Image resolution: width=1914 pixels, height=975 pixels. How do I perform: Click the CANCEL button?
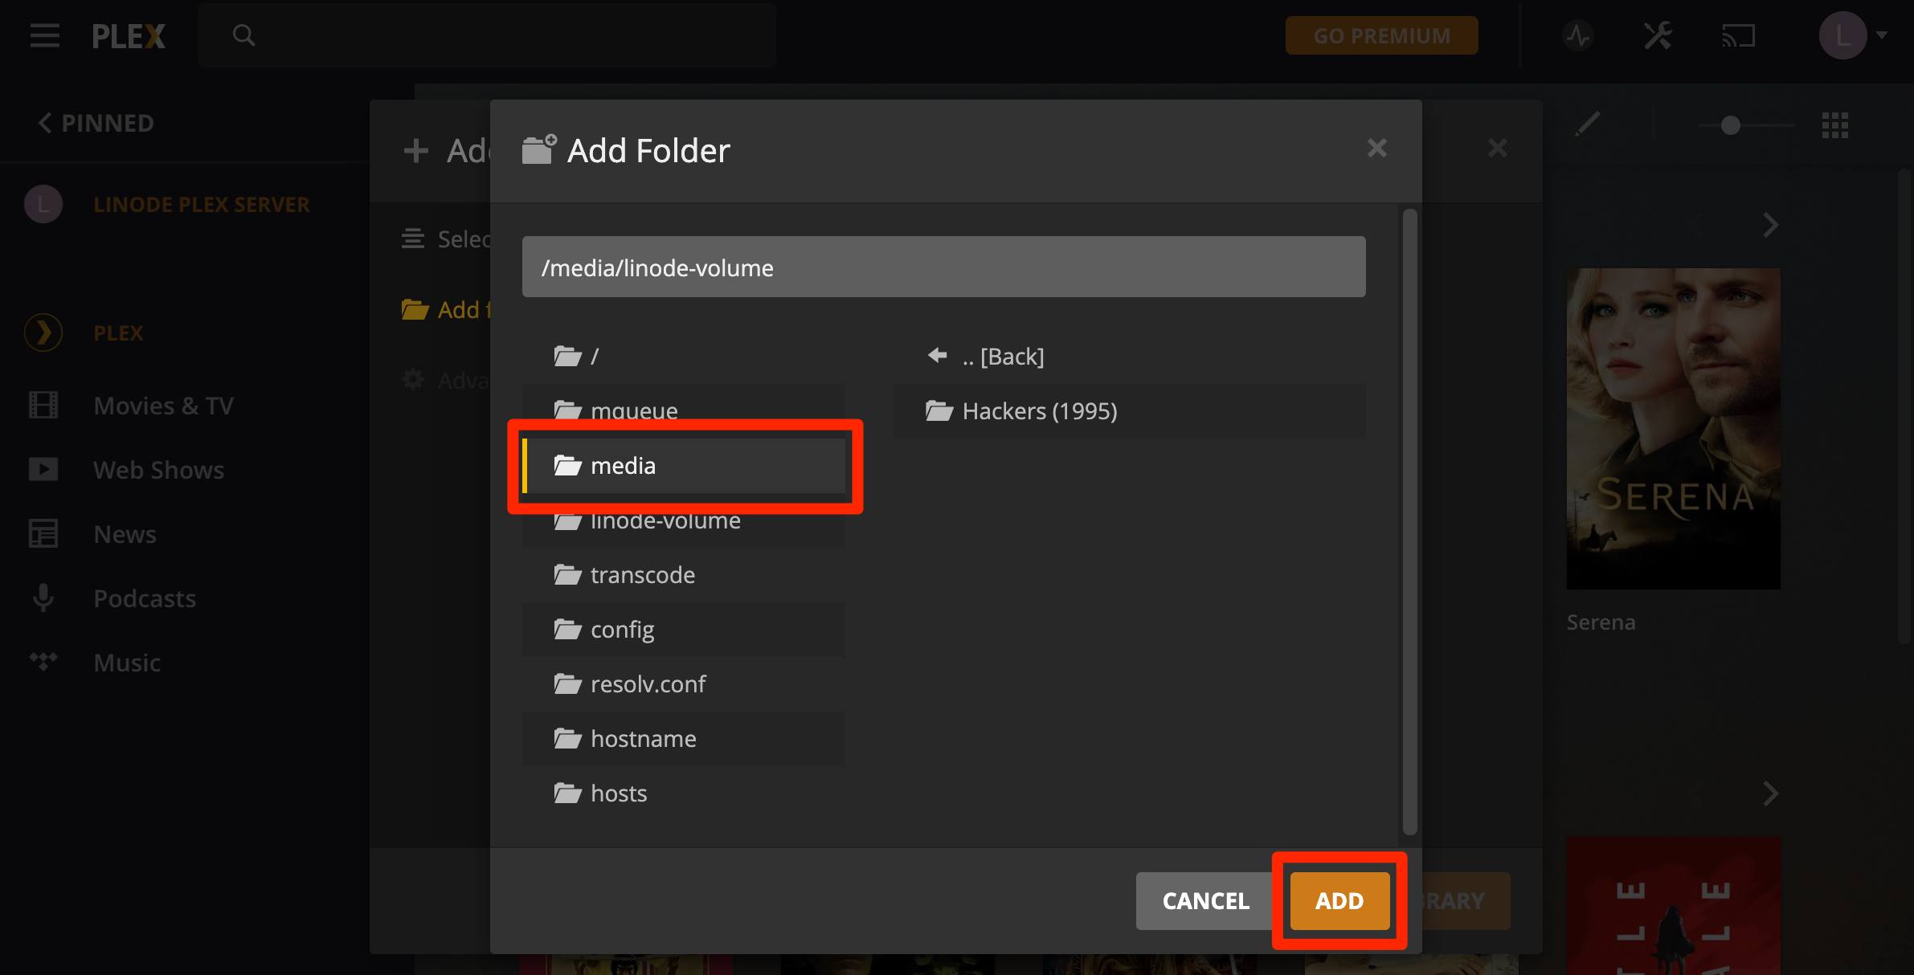[1204, 900]
